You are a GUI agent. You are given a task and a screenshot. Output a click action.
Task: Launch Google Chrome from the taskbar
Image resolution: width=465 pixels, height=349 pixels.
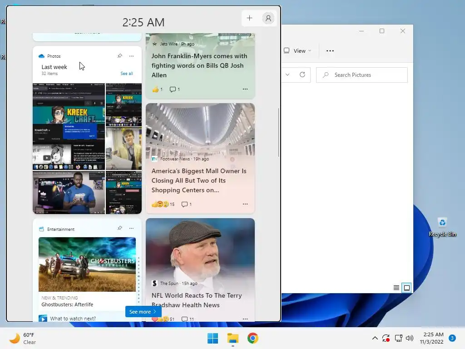[252, 338]
